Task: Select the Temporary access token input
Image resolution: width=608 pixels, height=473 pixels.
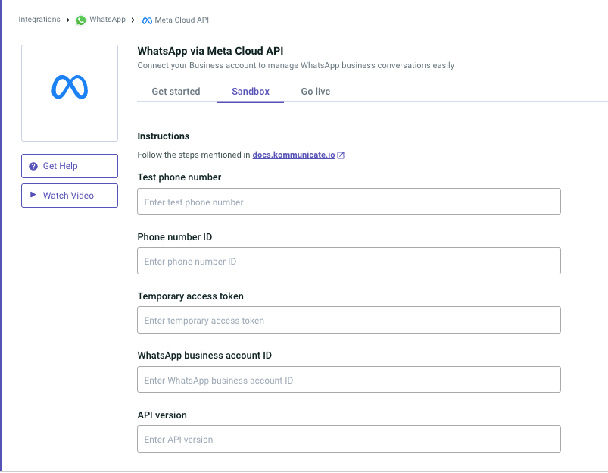Action: (x=348, y=320)
